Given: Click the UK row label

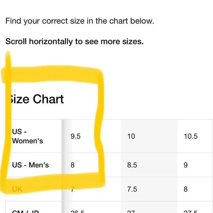Looking at the screenshot, I should point(17,189).
